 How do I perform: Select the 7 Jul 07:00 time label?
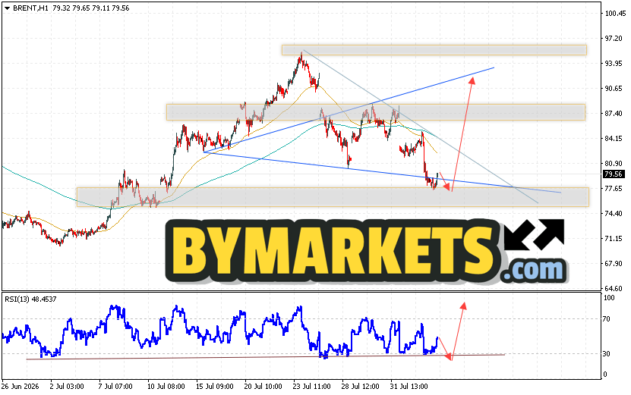[x=115, y=387]
